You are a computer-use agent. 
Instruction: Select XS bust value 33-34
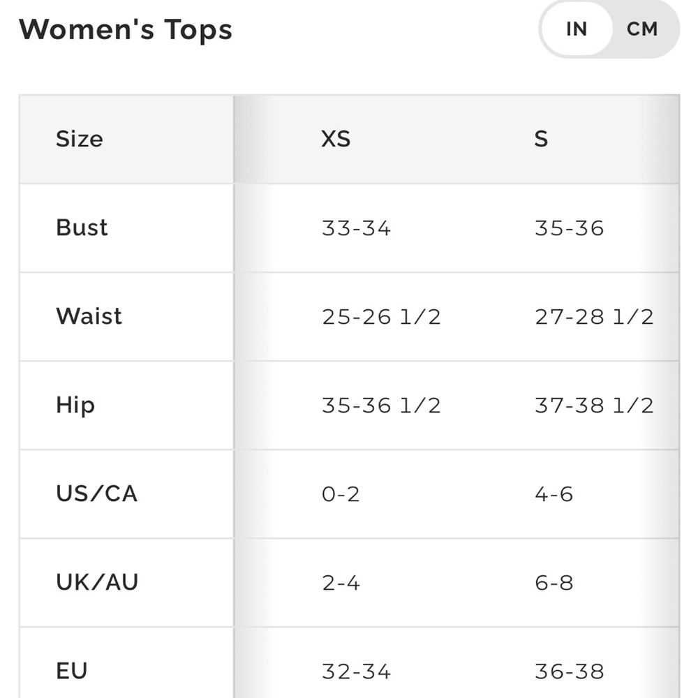(356, 228)
